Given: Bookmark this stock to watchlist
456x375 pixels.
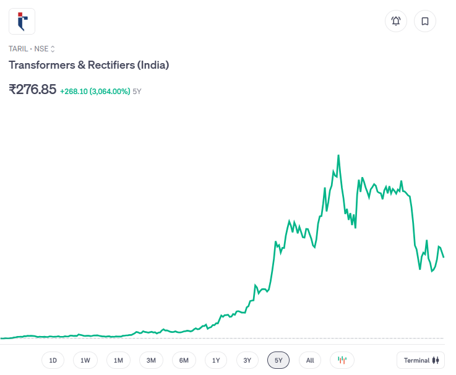Looking at the screenshot, I should point(425,21).
